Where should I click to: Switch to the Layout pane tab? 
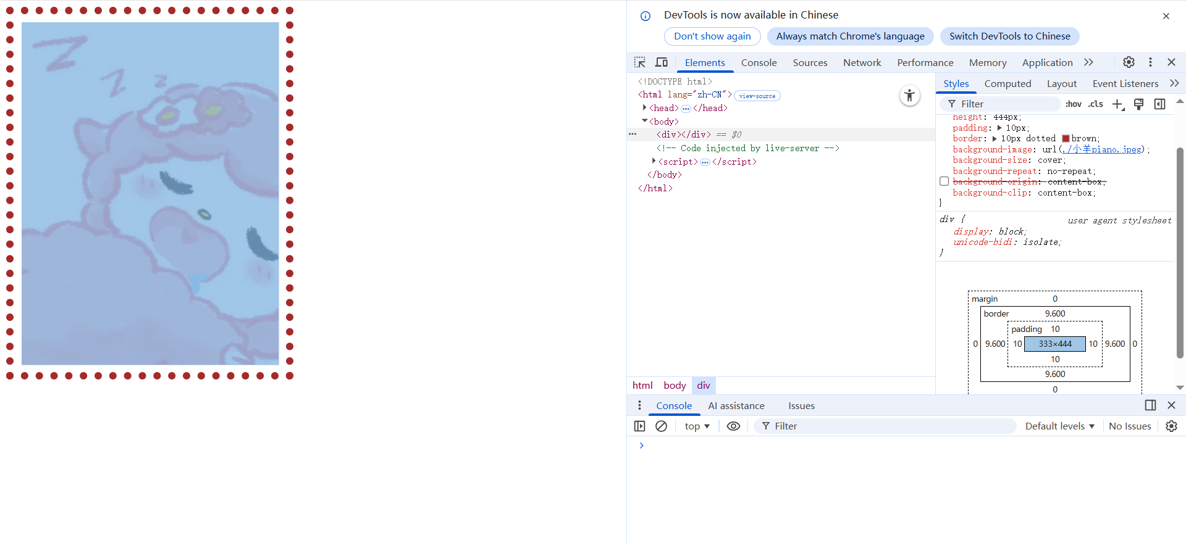(x=1061, y=84)
